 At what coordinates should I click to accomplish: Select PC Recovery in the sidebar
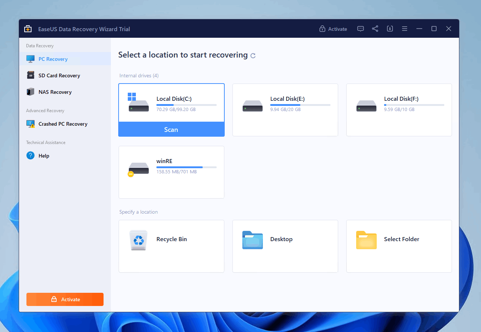pyautogui.click(x=65, y=59)
